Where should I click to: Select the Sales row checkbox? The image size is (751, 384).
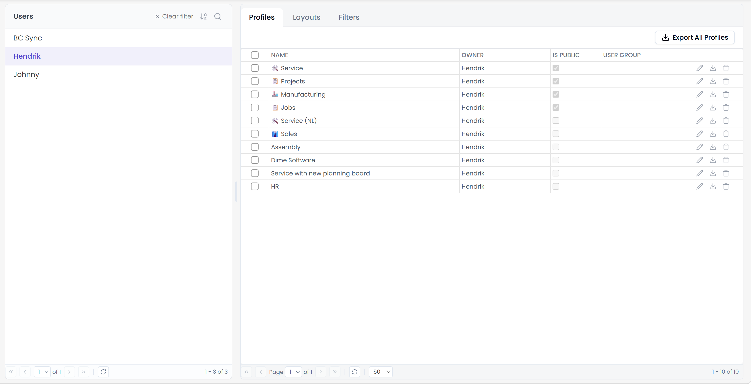[x=255, y=133]
